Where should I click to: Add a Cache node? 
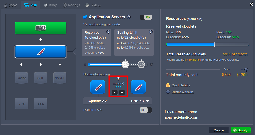21,78
